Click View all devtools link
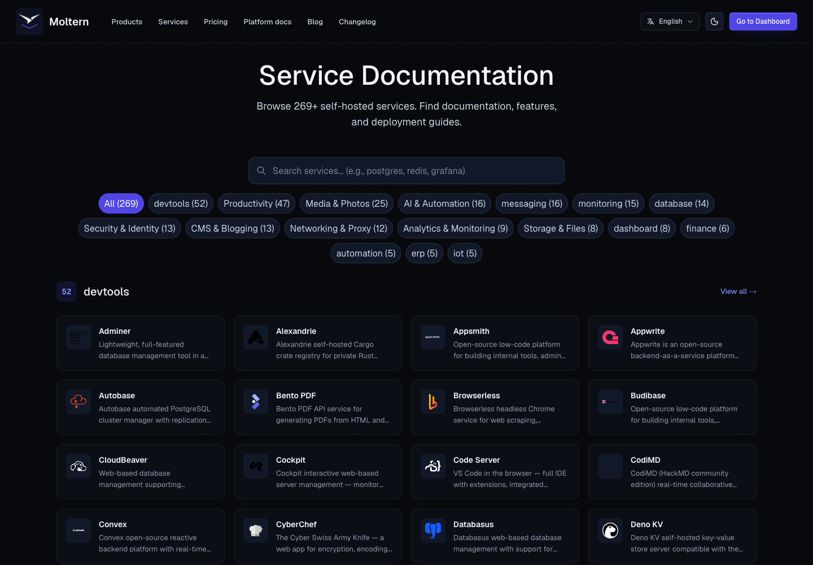This screenshot has width=813, height=565. tap(738, 292)
